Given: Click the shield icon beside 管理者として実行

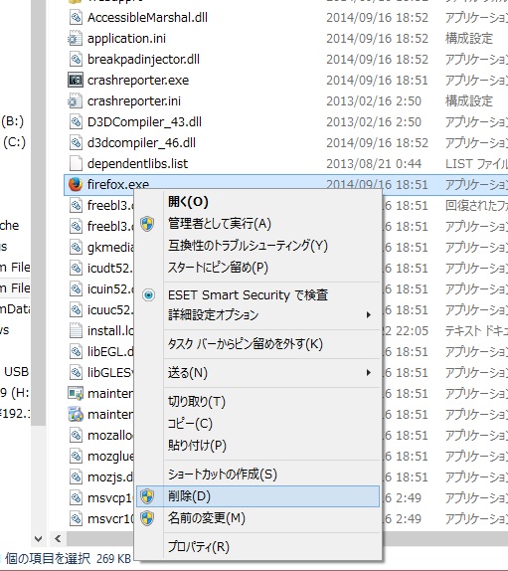Looking at the screenshot, I should pyautogui.click(x=147, y=224).
